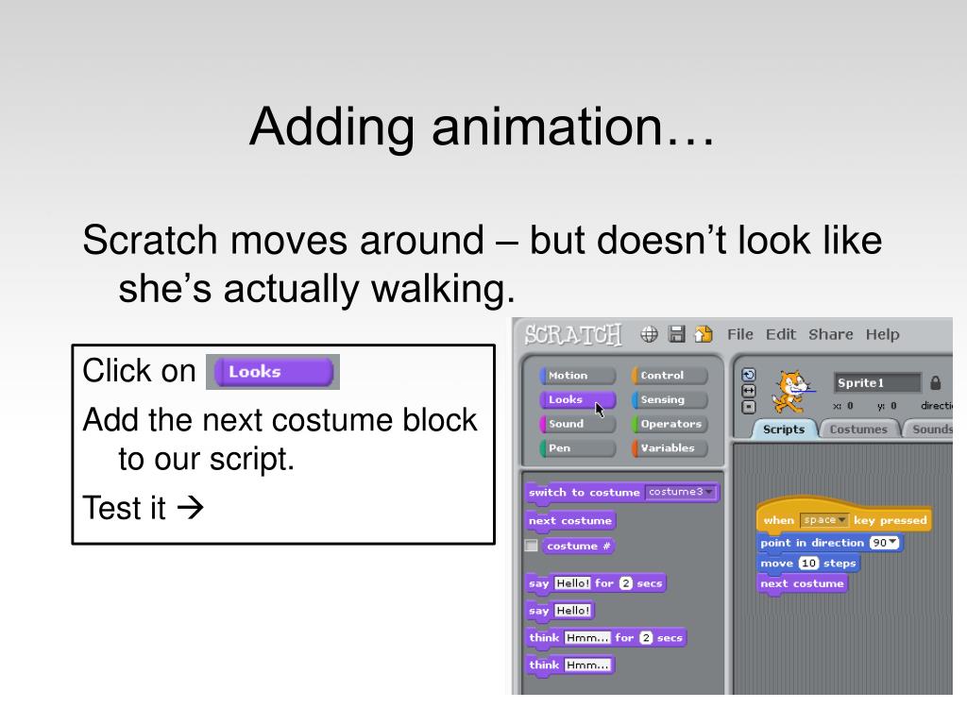Click the Scratch cat sprite thumbnail

(x=790, y=392)
